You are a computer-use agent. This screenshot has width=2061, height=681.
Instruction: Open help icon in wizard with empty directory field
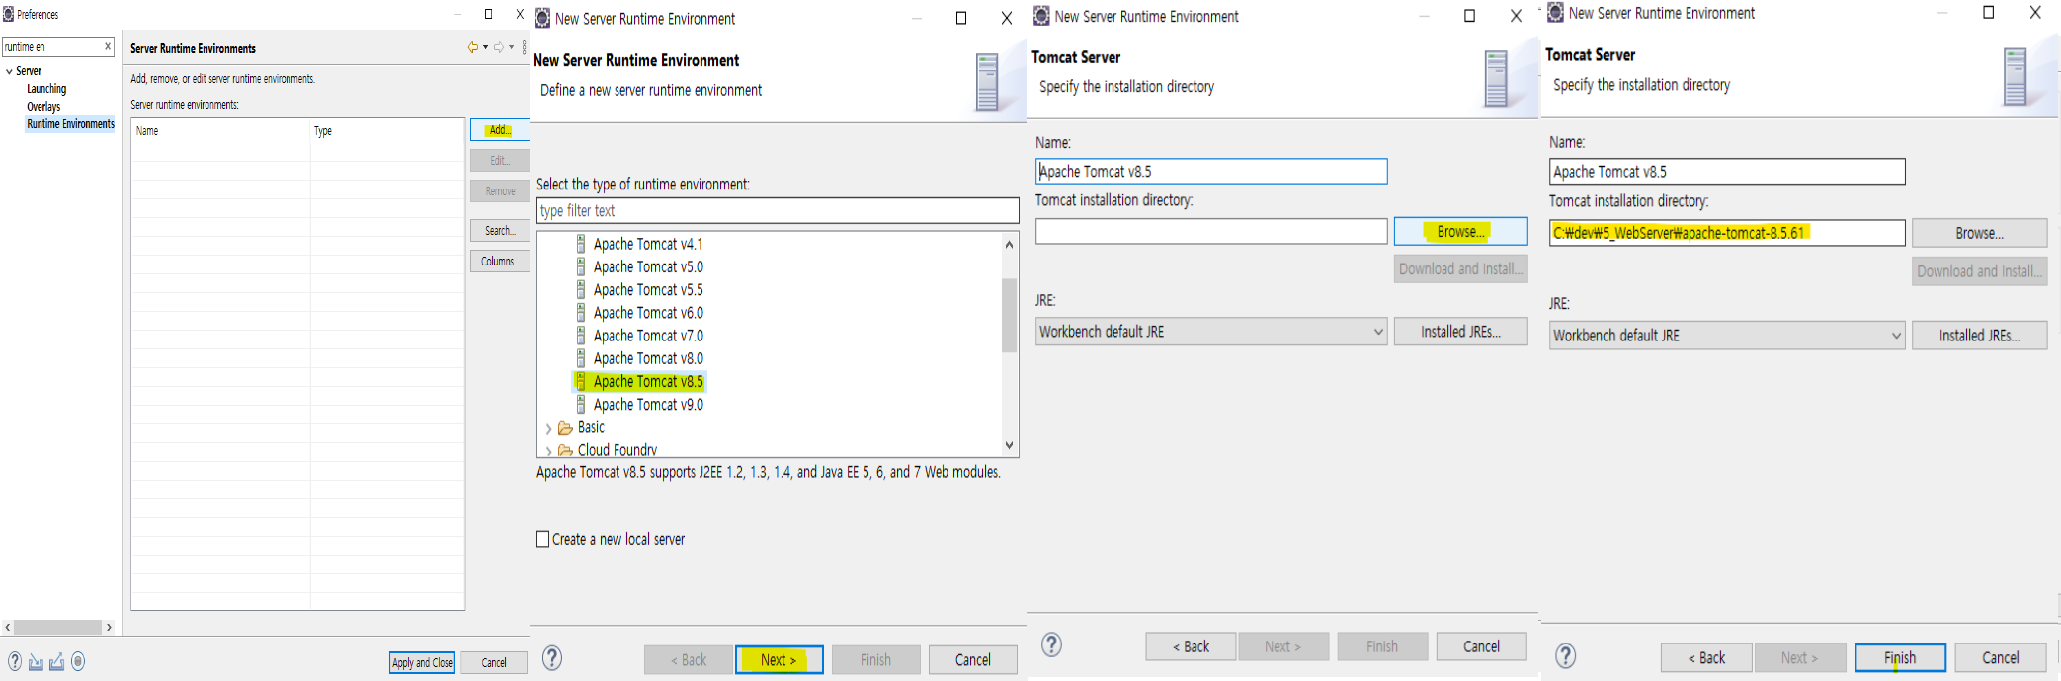(x=1052, y=644)
